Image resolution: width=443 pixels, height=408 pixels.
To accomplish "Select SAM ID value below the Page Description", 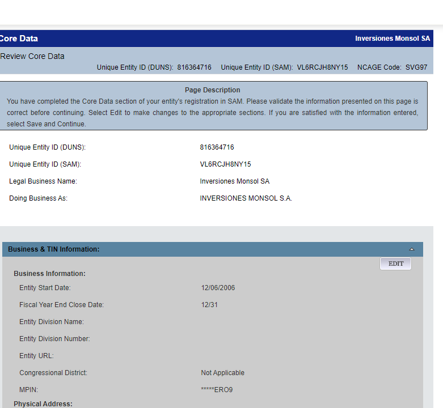I will click(x=225, y=164).
